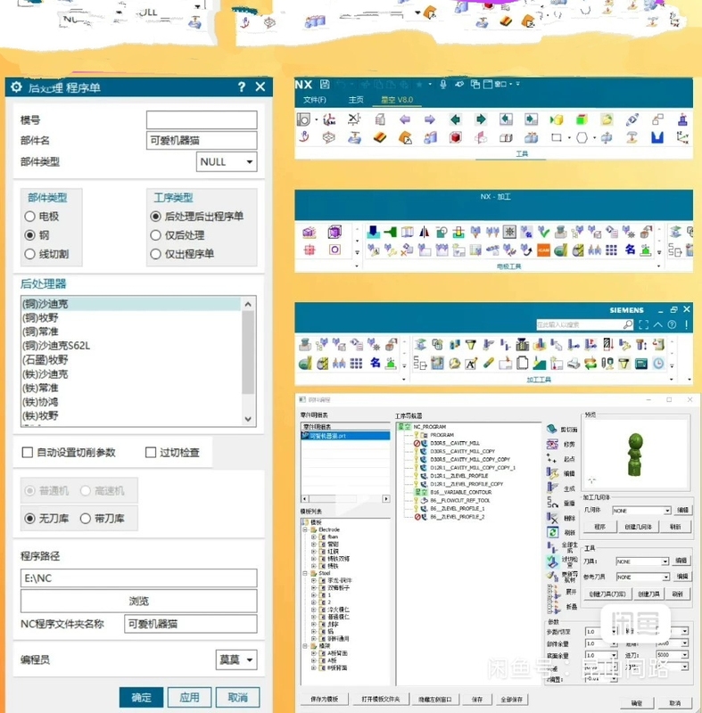702x713 pixels.
Task: Open the 几何体 NONE dropdown
Action: tap(641, 511)
